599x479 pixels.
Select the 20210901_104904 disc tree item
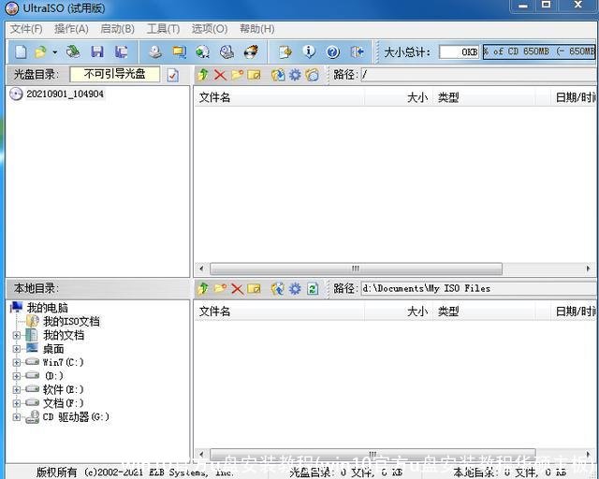click(x=65, y=94)
